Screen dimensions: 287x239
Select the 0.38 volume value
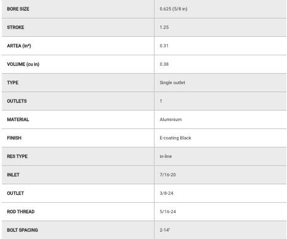pos(164,64)
